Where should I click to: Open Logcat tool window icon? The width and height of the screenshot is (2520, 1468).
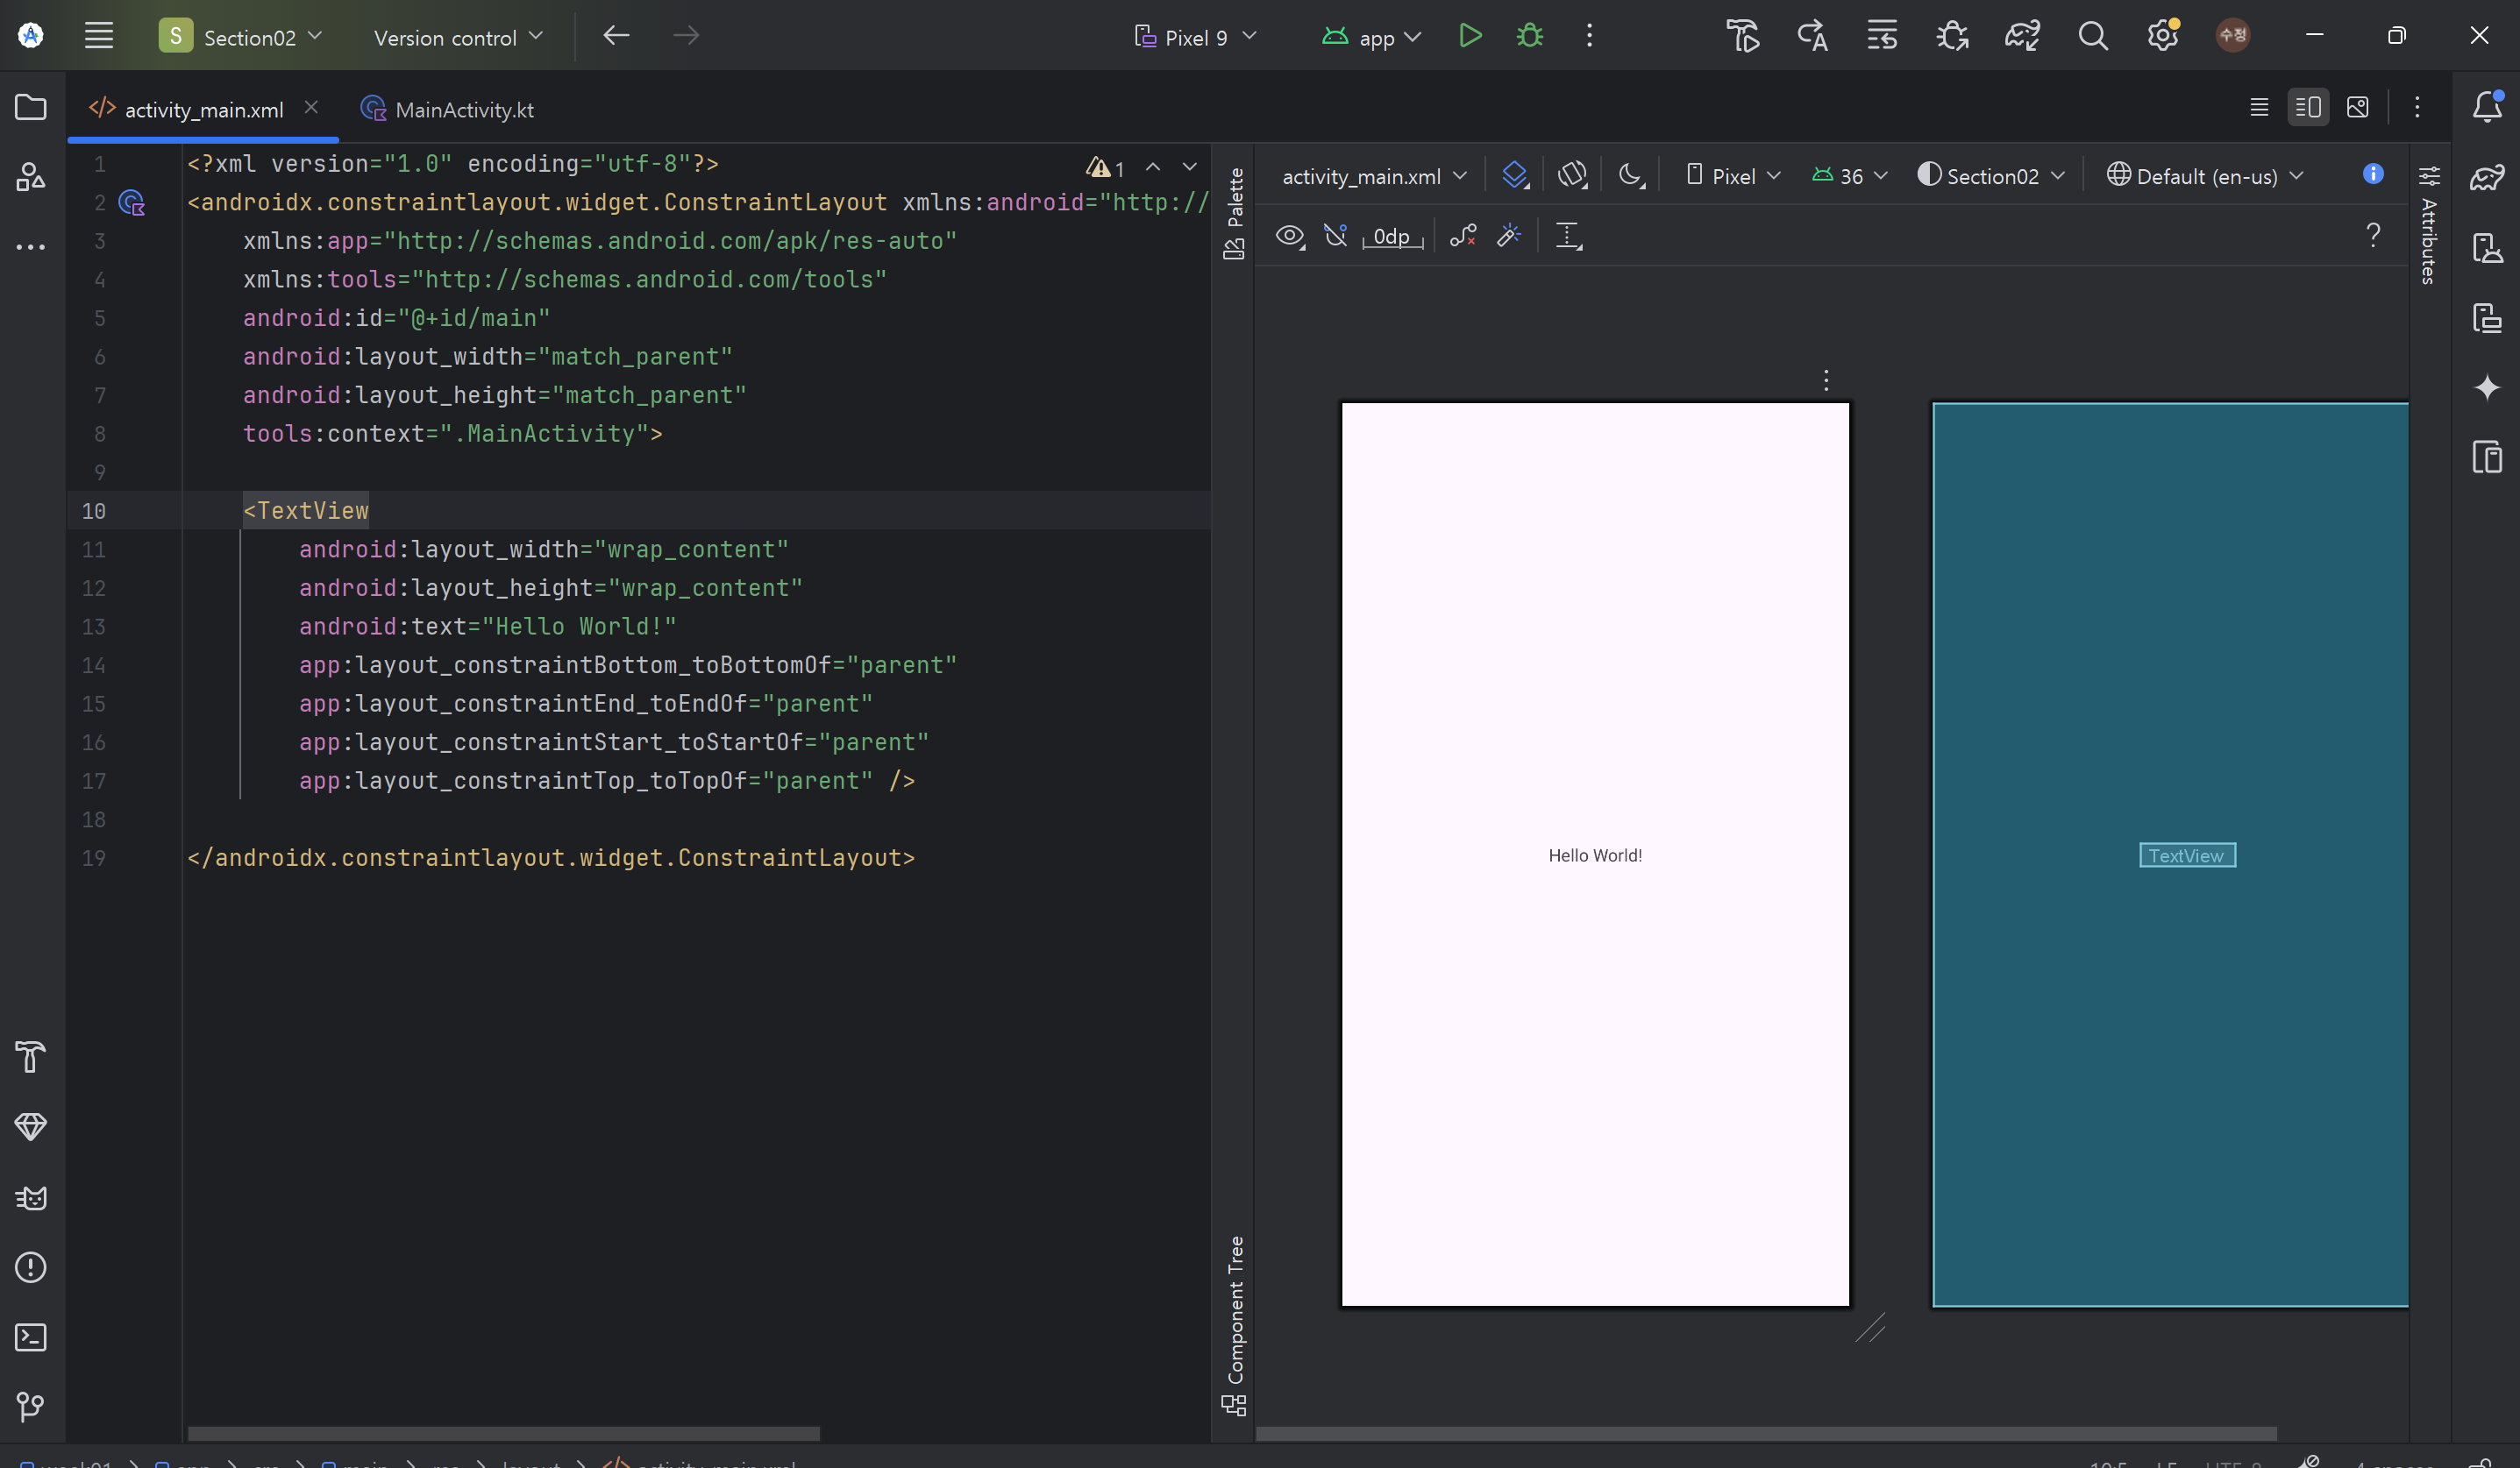click(30, 1197)
